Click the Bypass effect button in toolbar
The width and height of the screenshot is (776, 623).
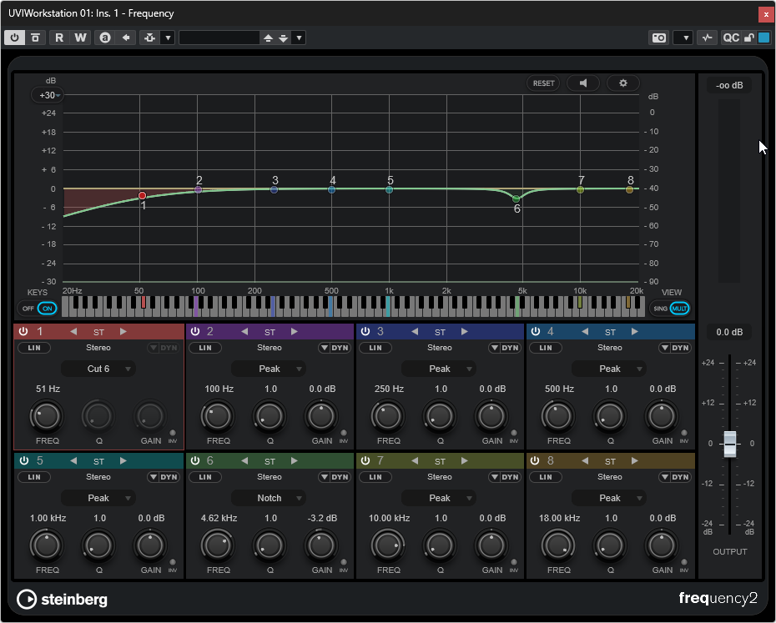[35, 38]
